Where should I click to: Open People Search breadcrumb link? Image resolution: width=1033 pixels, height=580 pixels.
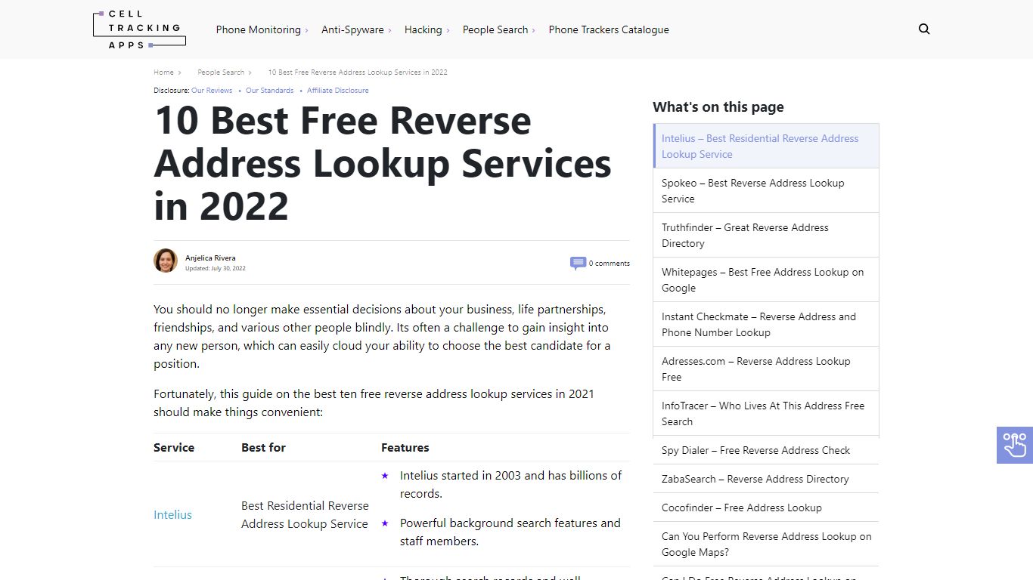coord(221,72)
